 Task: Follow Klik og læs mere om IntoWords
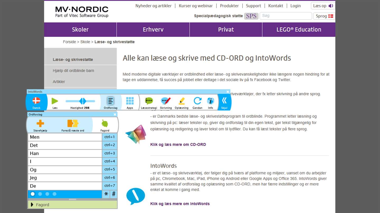[180, 204]
